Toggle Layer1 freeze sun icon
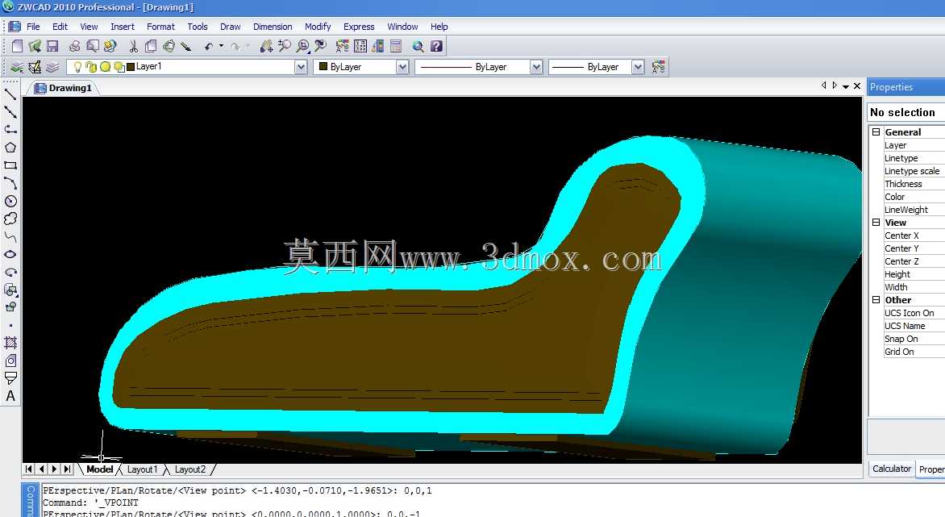 (106, 67)
